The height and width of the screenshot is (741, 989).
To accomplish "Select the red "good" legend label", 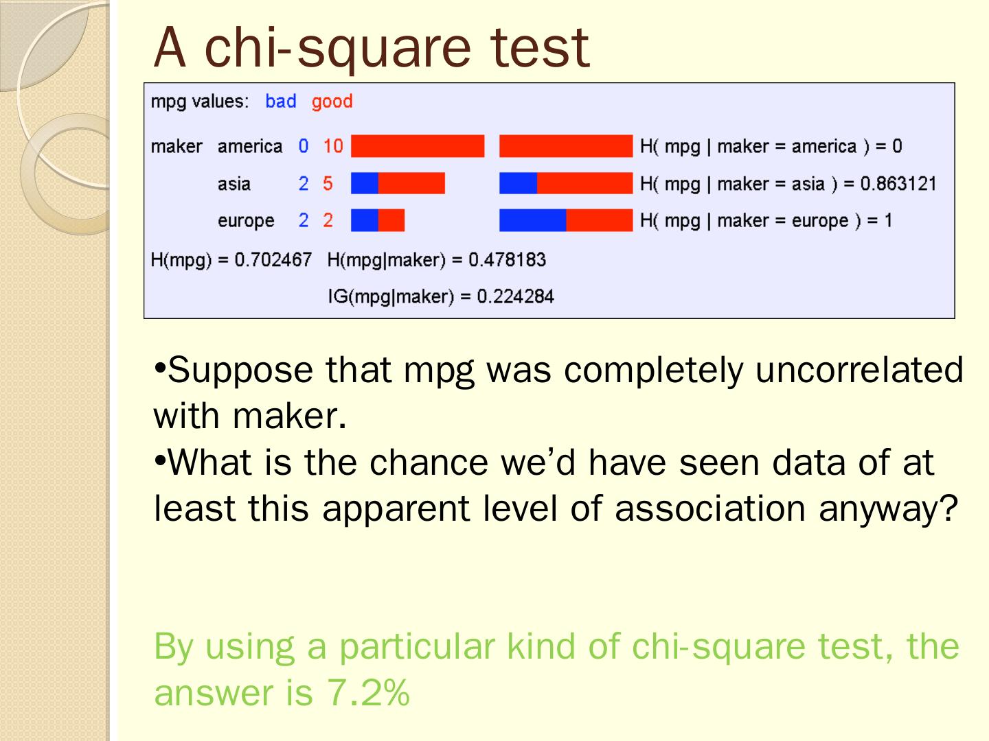I will [332, 102].
